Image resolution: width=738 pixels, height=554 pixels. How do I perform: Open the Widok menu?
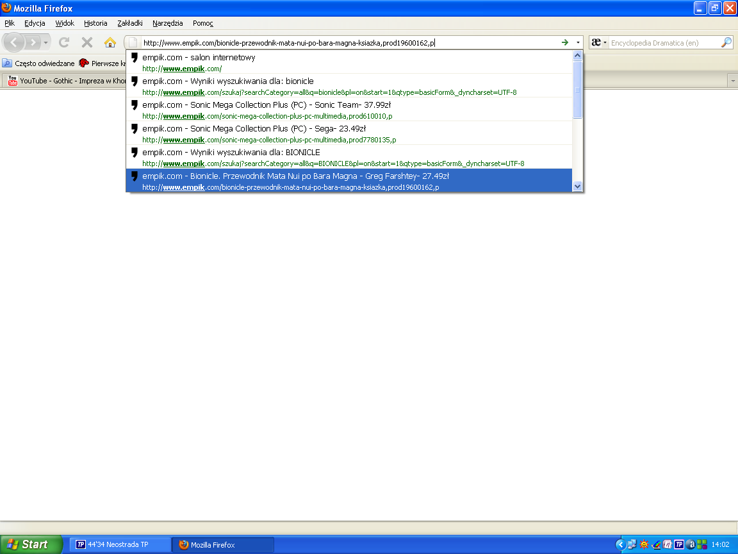[65, 23]
